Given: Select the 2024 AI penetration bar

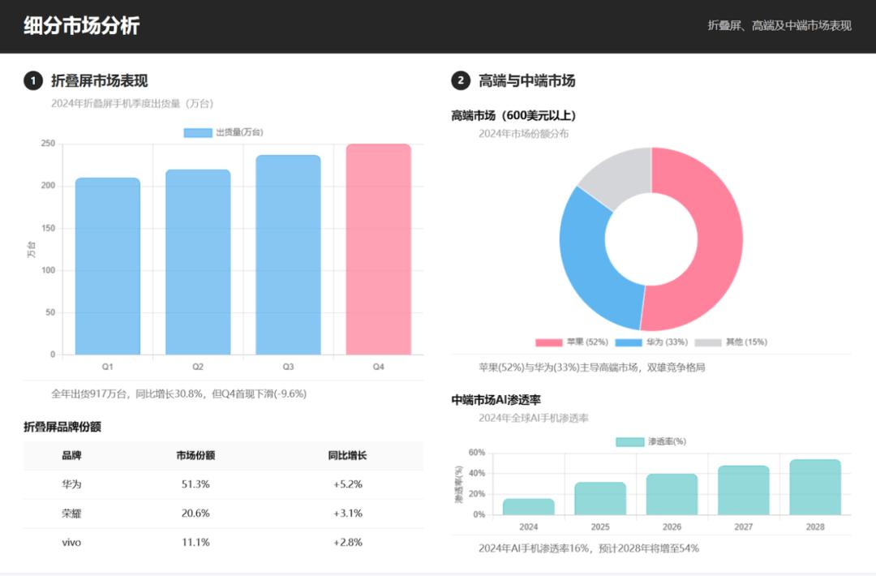Looking at the screenshot, I should click(x=529, y=507).
